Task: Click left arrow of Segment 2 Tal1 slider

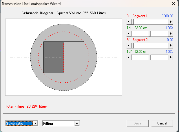Action: point(129,57)
